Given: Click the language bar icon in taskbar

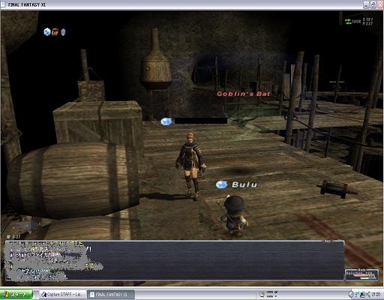Looking at the screenshot, I should point(262,295).
